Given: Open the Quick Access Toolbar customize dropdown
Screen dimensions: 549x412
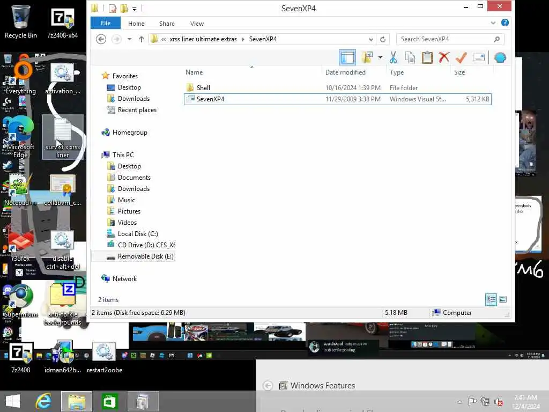Looking at the screenshot, I should pos(134,9).
